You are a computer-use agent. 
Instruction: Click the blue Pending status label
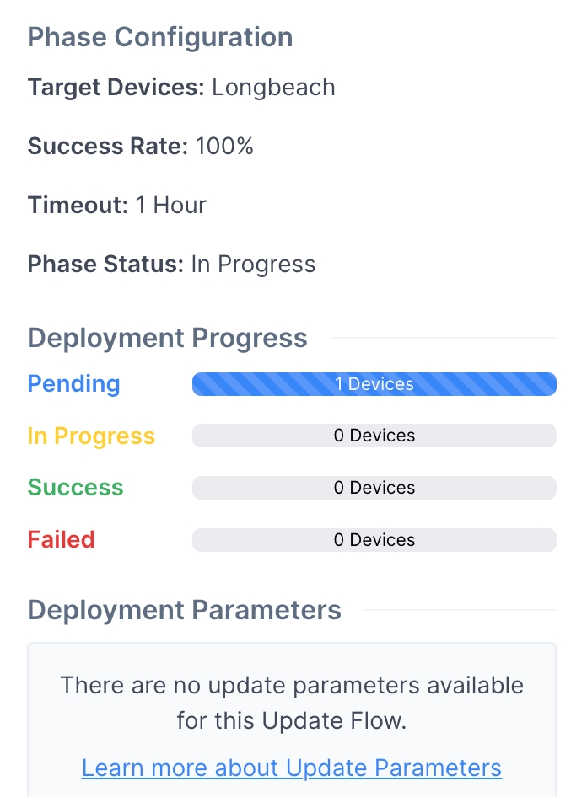pyautogui.click(x=74, y=384)
